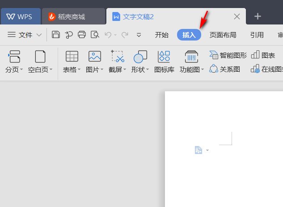The image size is (283, 207).
Task: Expand the 表格 dropdown arrow
Action: pyautogui.click(x=79, y=69)
